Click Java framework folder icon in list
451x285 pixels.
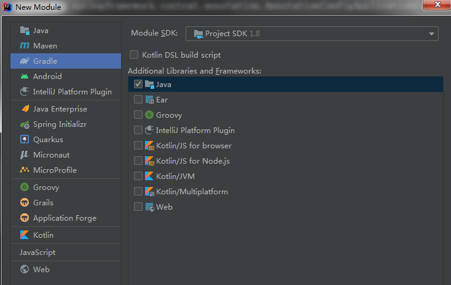click(149, 85)
